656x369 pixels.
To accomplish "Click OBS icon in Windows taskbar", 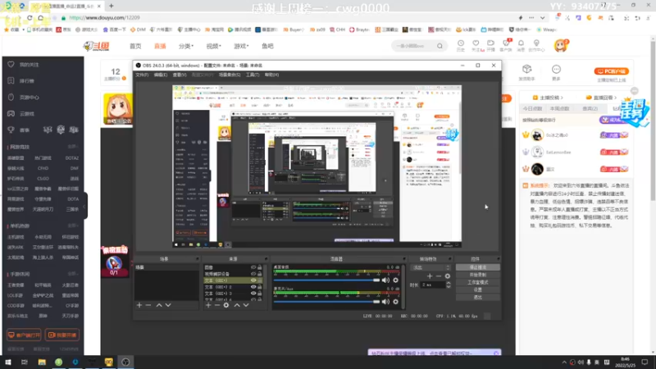I will point(125,362).
